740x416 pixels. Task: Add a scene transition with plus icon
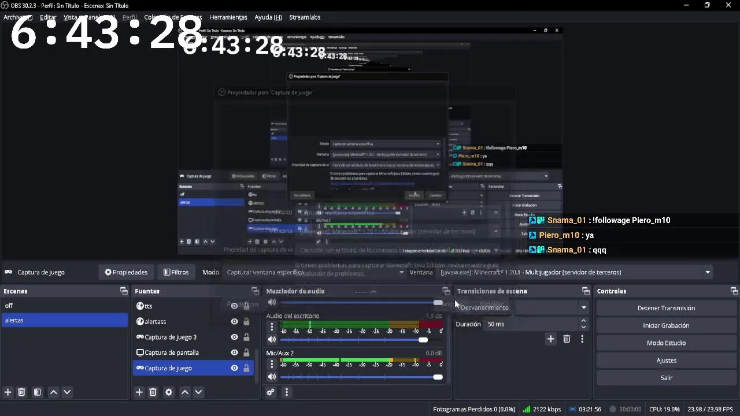coord(551,339)
